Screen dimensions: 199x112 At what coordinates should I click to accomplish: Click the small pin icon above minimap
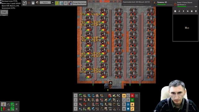183,11
